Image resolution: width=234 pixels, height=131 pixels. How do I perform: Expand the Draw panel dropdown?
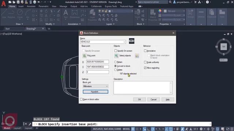coord(19,24)
